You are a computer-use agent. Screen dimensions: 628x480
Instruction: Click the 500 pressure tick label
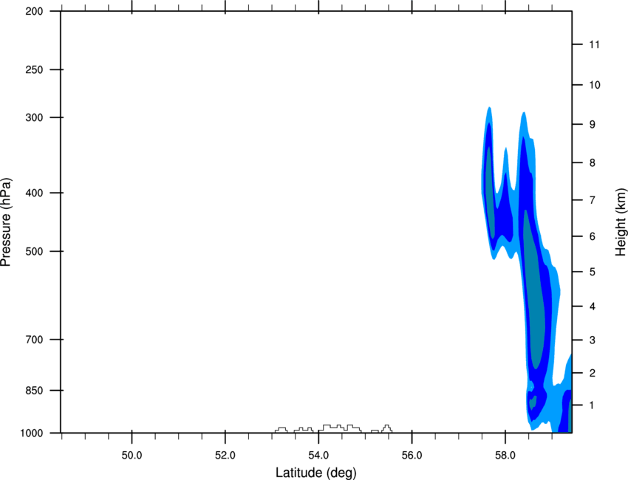34,251
